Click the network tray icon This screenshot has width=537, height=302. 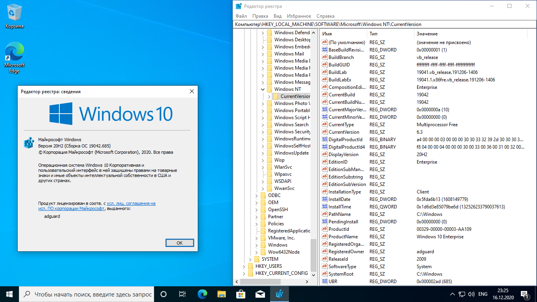coord(462,294)
